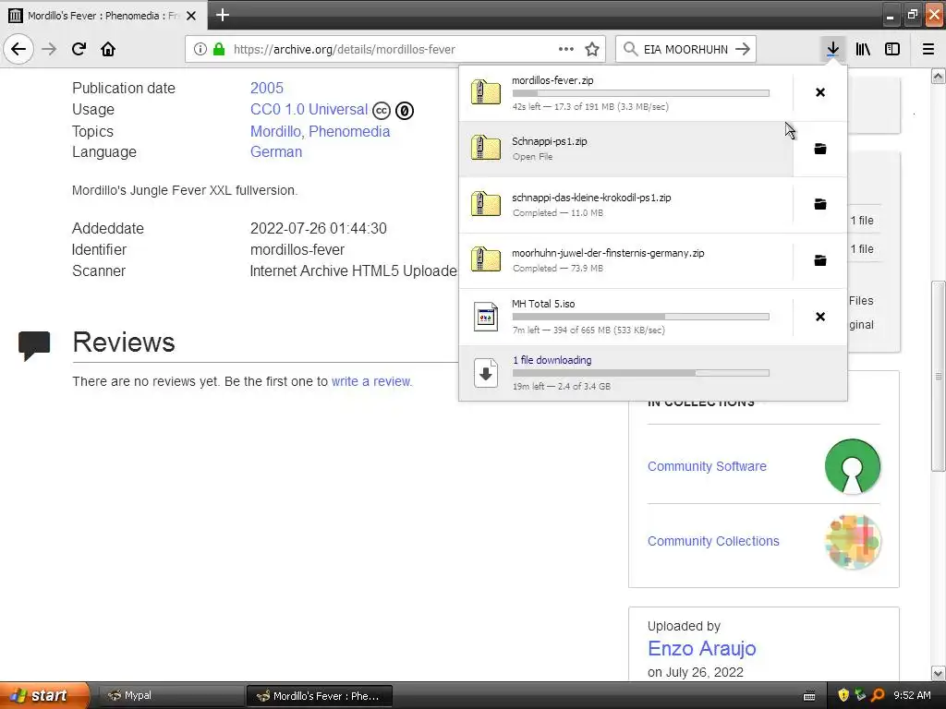
Task: Click the magnifier icon in system tray
Action: [x=878, y=695]
